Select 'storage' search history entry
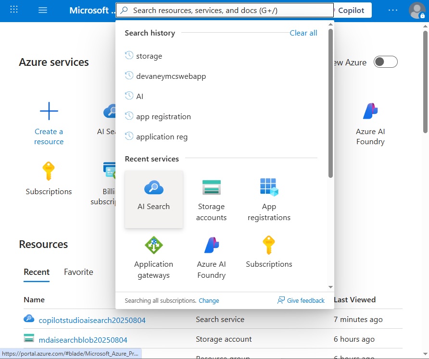The height and width of the screenshot is (359, 429). point(149,56)
